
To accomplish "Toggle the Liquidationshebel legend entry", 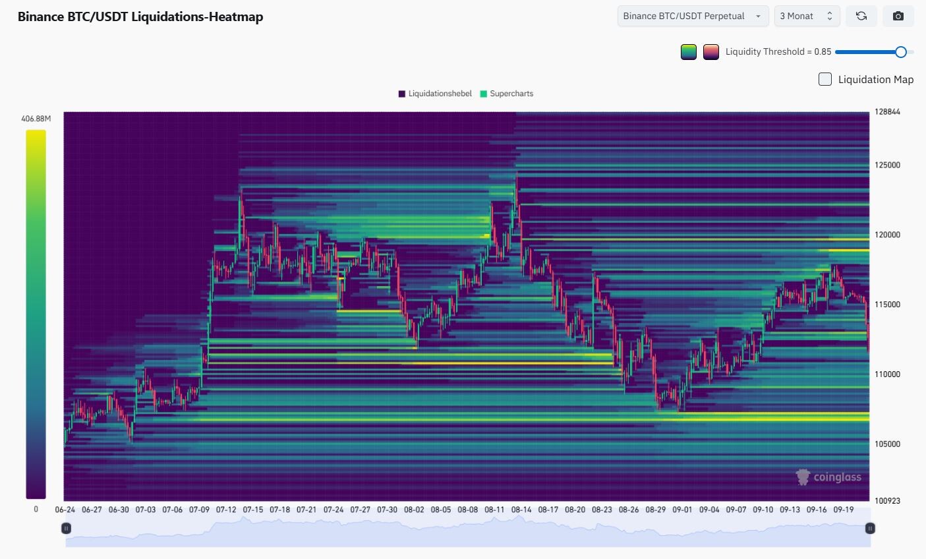I will (435, 94).
